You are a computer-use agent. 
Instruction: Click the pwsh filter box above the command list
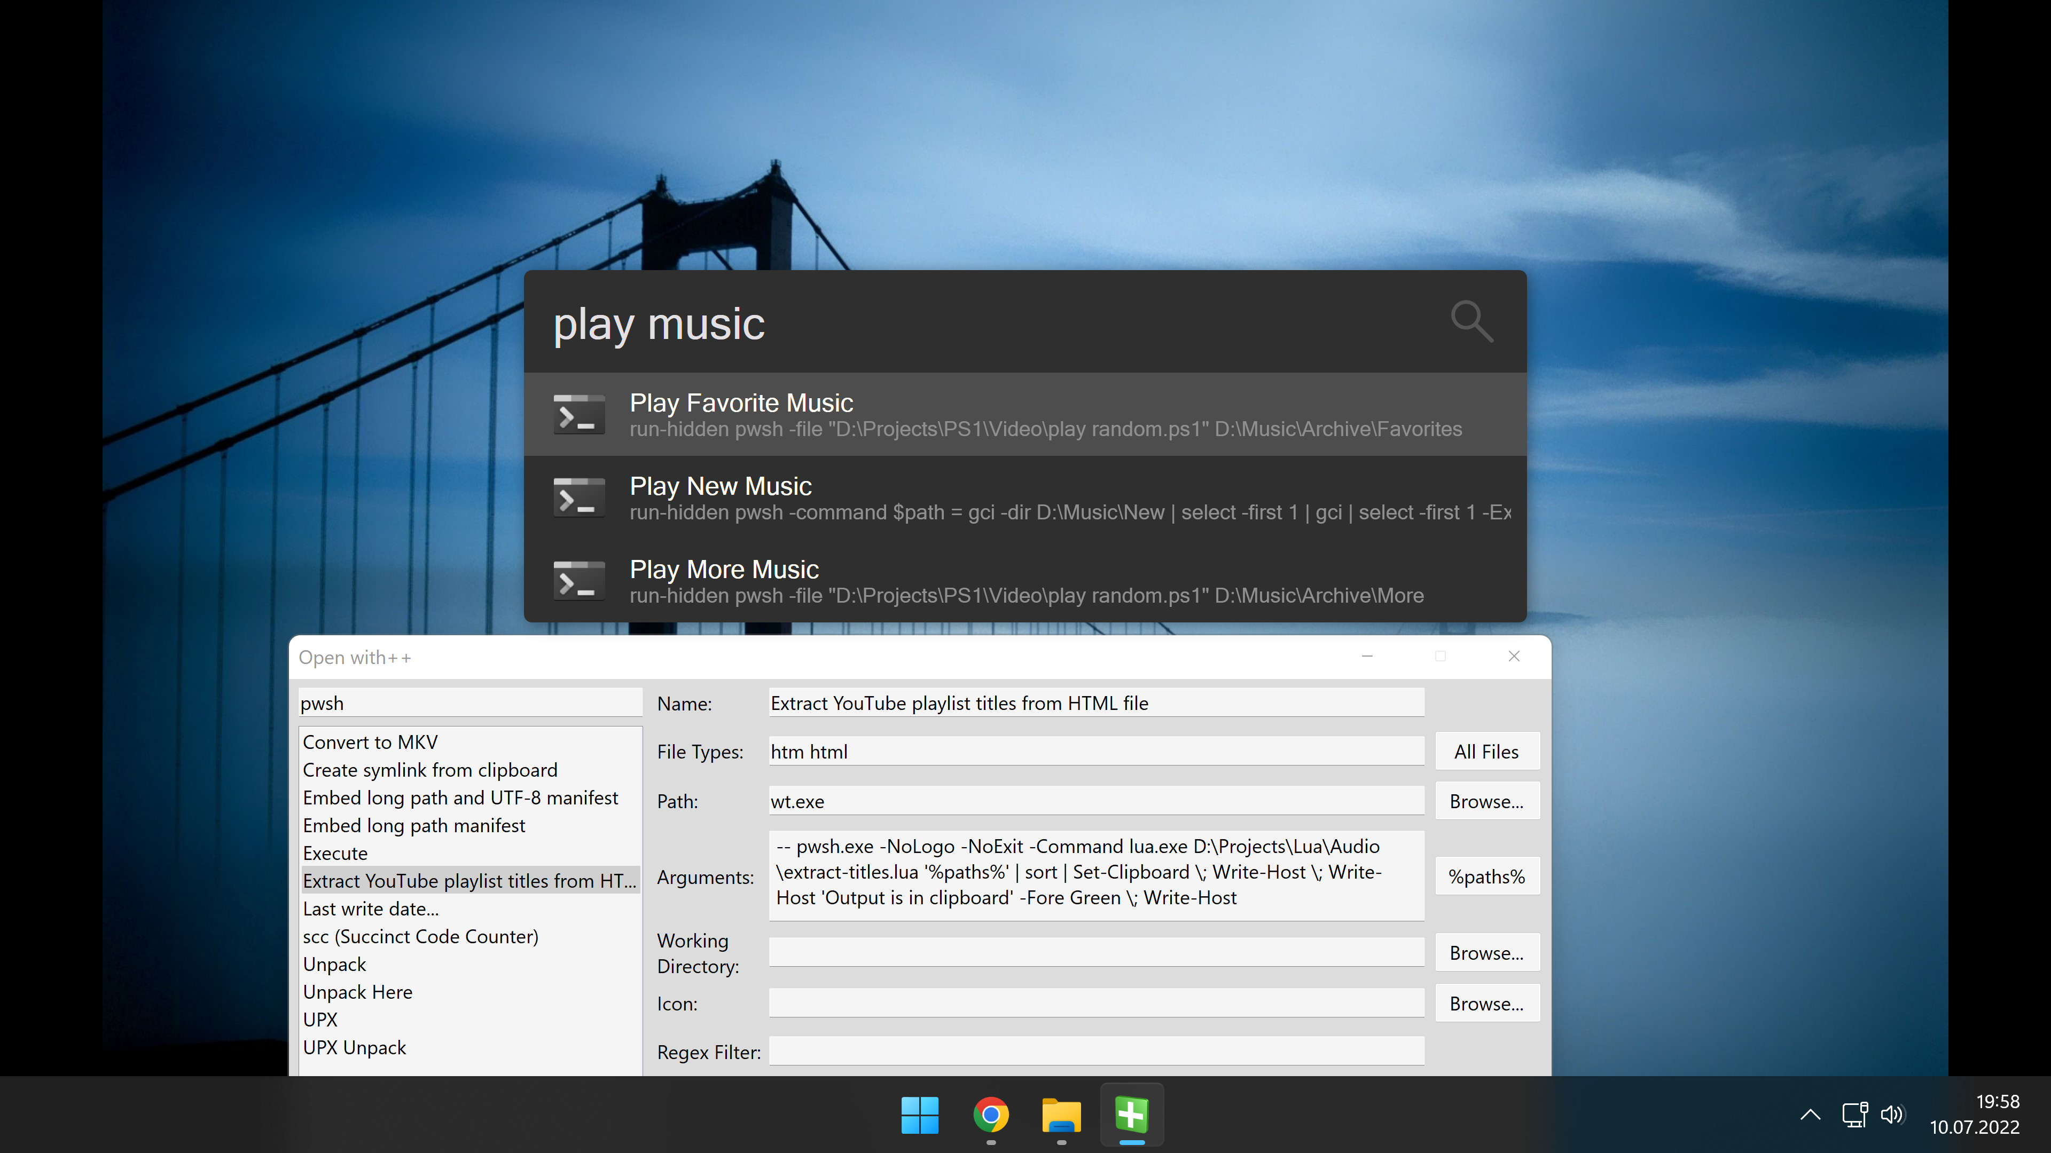(470, 702)
